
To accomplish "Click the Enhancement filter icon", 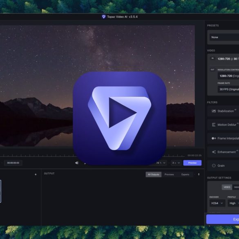I will pyautogui.click(x=214, y=152).
